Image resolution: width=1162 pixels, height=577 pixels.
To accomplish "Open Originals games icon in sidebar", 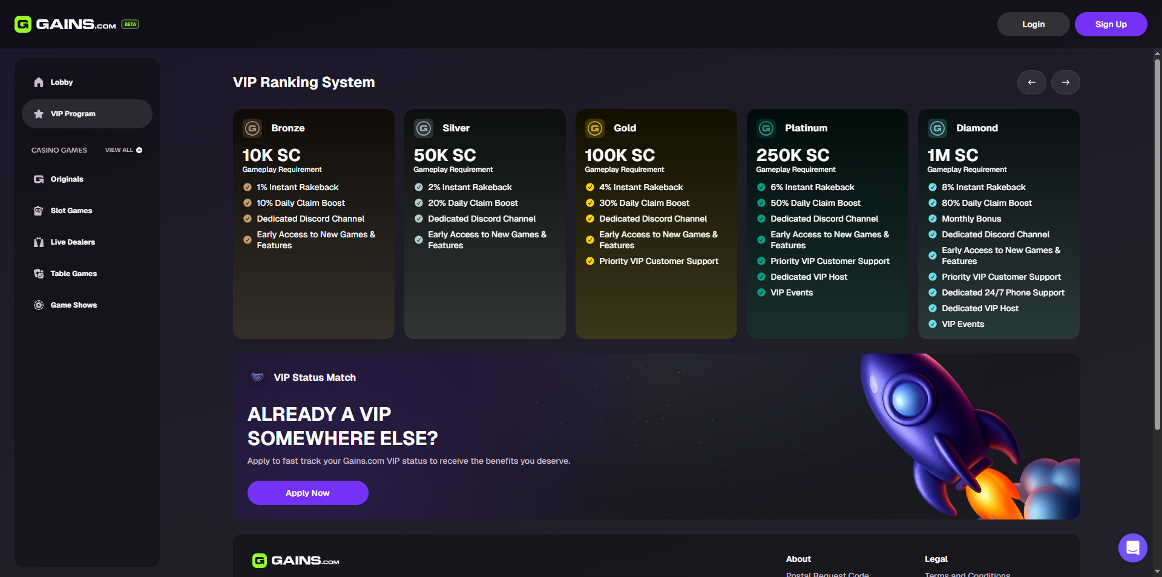I will click(39, 179).
